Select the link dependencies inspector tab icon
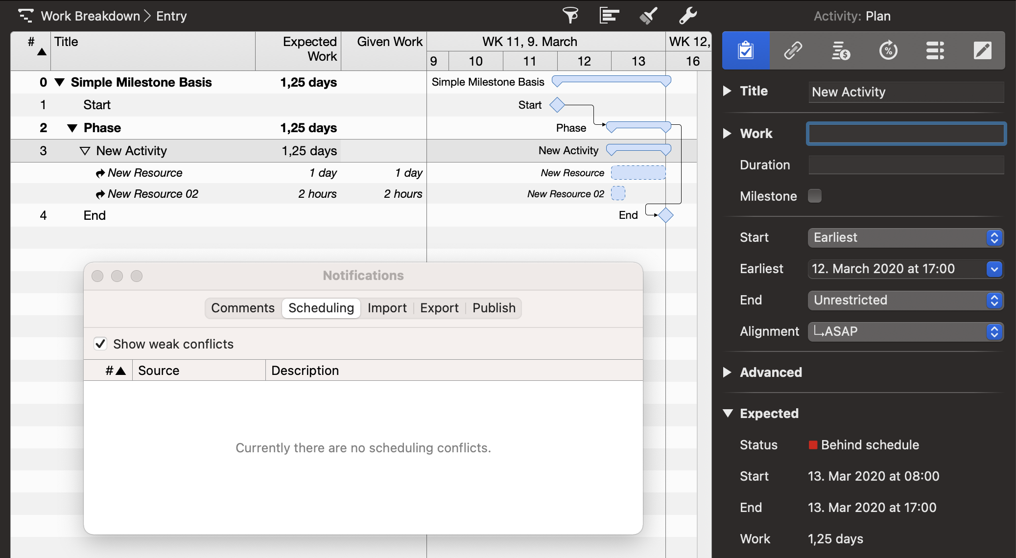The height and width of the screenshot is (558, 1016). (793, 50)
